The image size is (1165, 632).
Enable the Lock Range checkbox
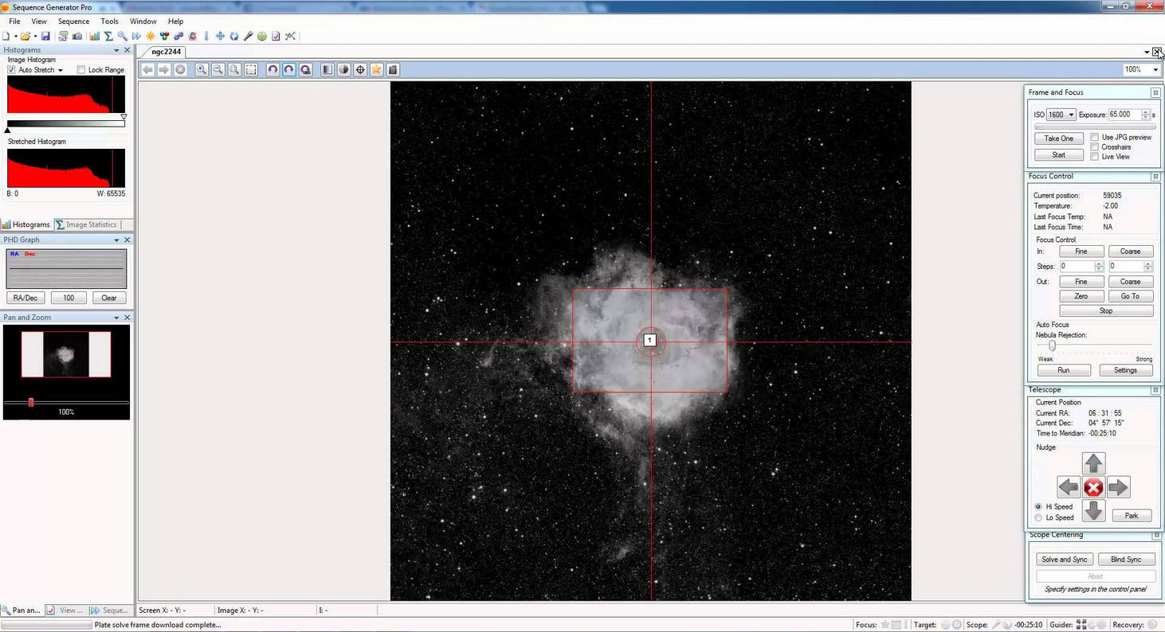pos(81,70)
